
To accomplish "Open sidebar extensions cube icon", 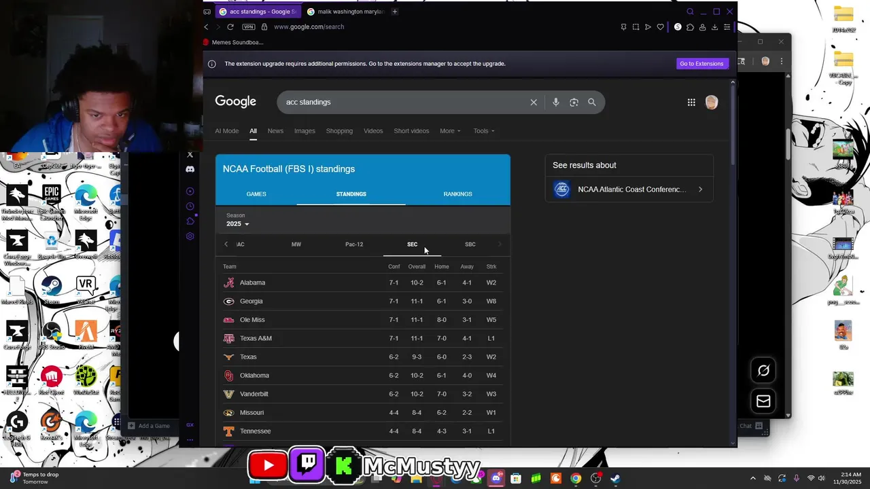I will [190, 221].
